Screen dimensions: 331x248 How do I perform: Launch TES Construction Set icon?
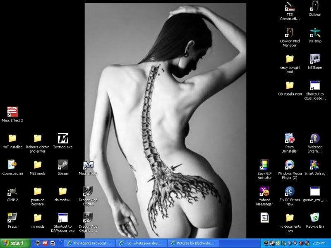pos(290,7)
